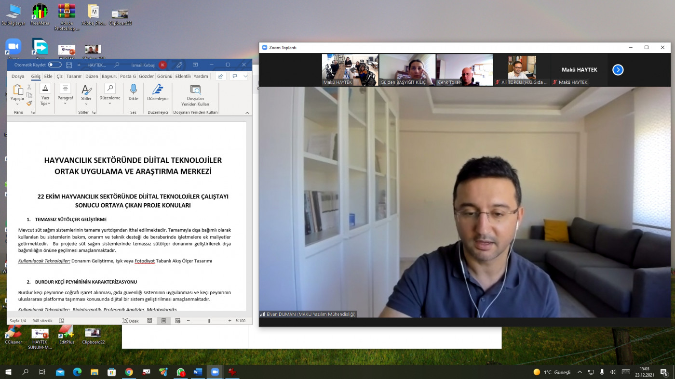675x379 pixels.
Task: Open the Pano dialog launcher
Action: [33, 112]
